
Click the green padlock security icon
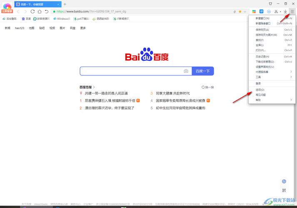[54, 12]
